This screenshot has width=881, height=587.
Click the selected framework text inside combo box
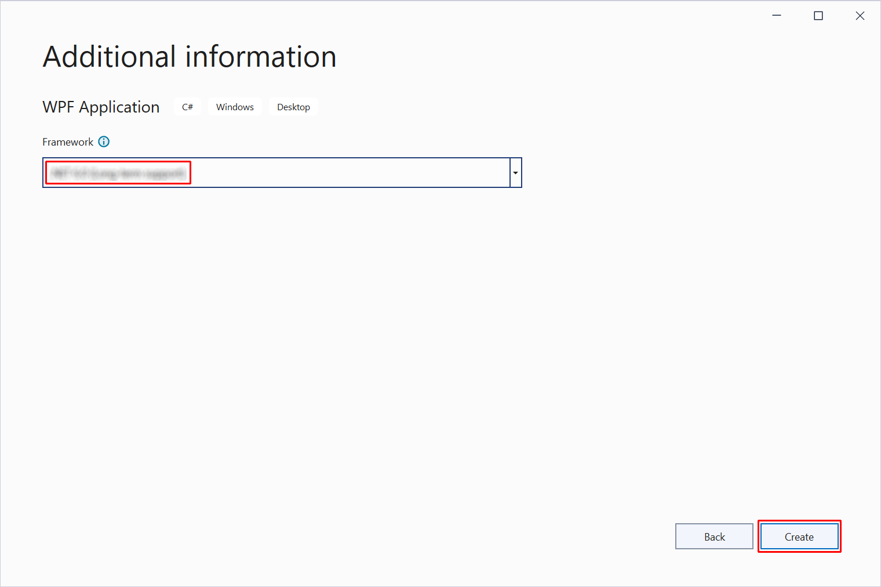pyautogui.click(x=118, y=172)
